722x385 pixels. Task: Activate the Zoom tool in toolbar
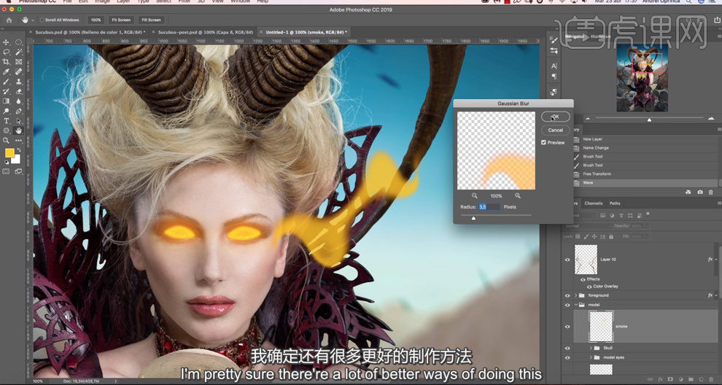(7, 140)
